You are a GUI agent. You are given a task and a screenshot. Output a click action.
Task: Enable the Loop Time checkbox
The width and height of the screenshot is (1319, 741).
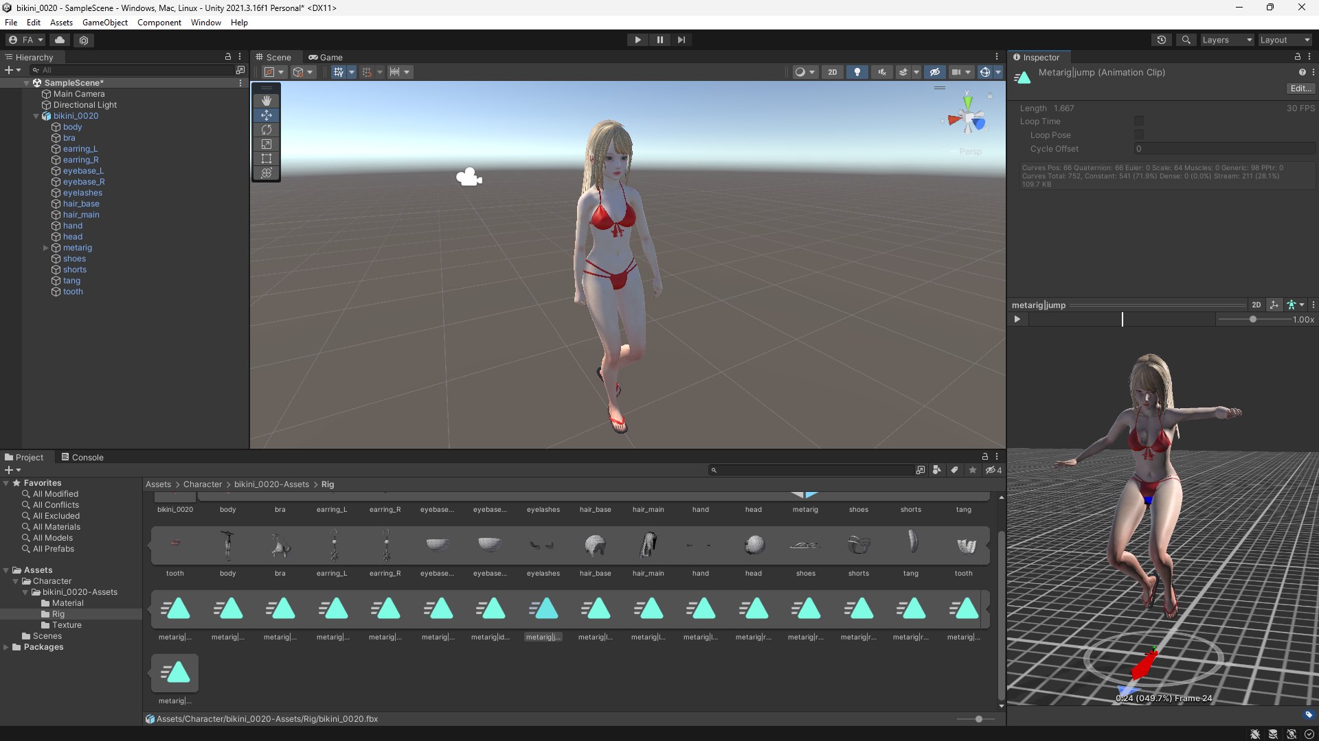coord(1139,121)
